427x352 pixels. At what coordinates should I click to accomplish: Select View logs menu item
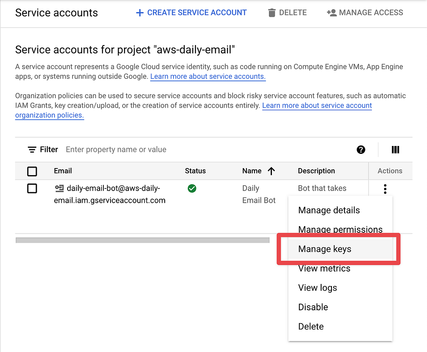click(340, 288)
